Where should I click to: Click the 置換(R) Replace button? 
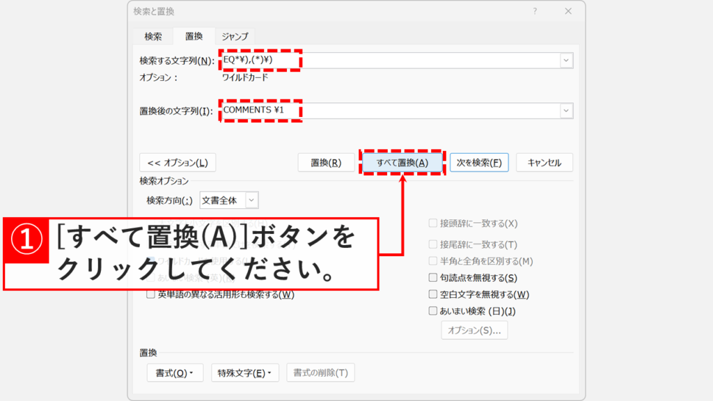pos(325,162)
